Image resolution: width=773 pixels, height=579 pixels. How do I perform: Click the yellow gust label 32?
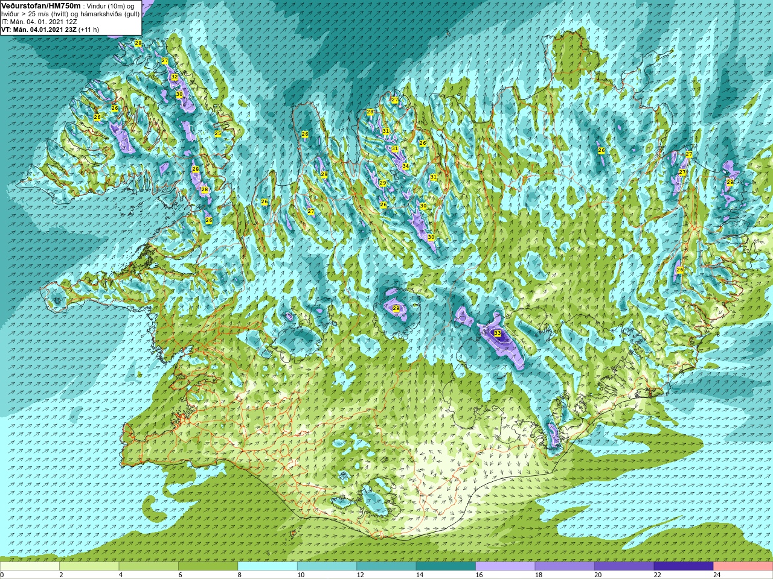(x=175, y=77)
